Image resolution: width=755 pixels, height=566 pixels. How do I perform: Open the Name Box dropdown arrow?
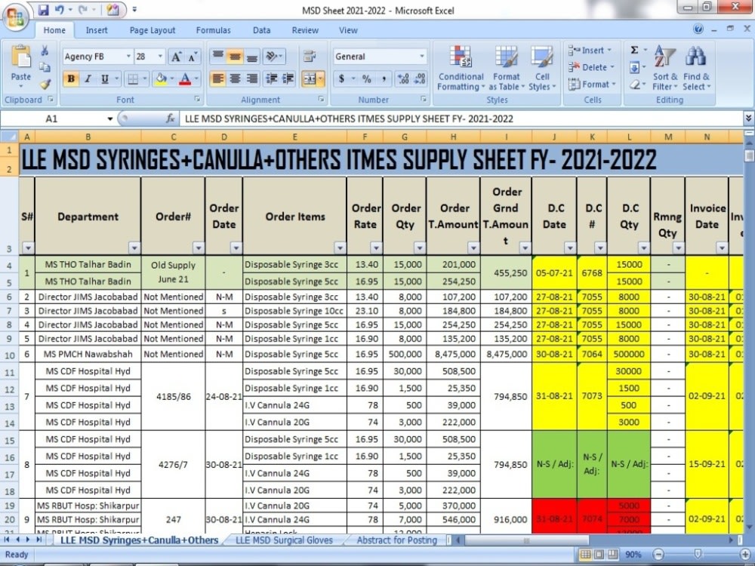[x=109, y=119]
